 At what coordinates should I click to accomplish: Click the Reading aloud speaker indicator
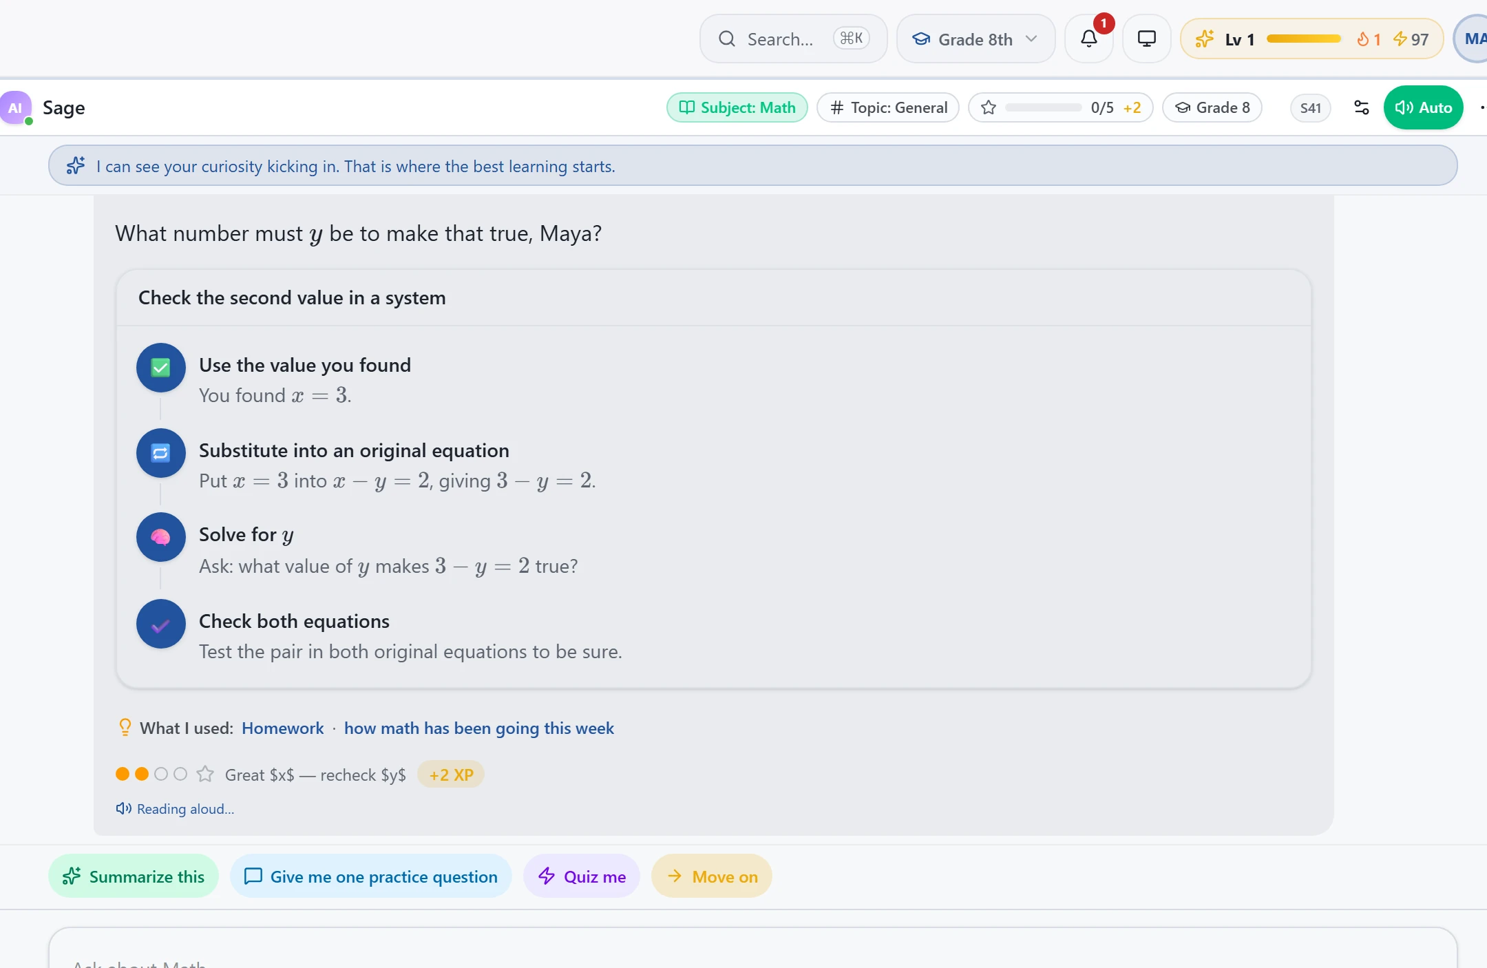(x=175, y=809)
